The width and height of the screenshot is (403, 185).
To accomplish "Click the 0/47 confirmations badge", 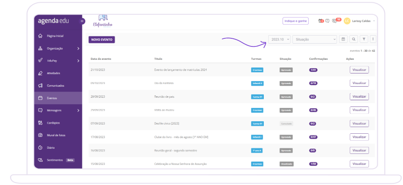I will pos(313,137).
